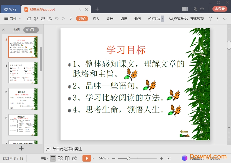The height and width of the screenshot is (163, 231).
Task: Click the Print icon
Action: tap(43, 19)
